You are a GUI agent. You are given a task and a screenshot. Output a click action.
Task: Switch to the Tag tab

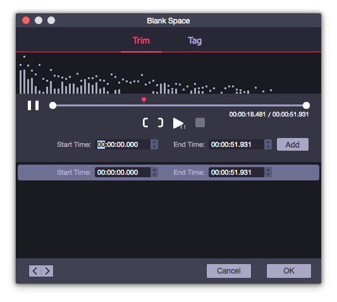coord(195,41)
